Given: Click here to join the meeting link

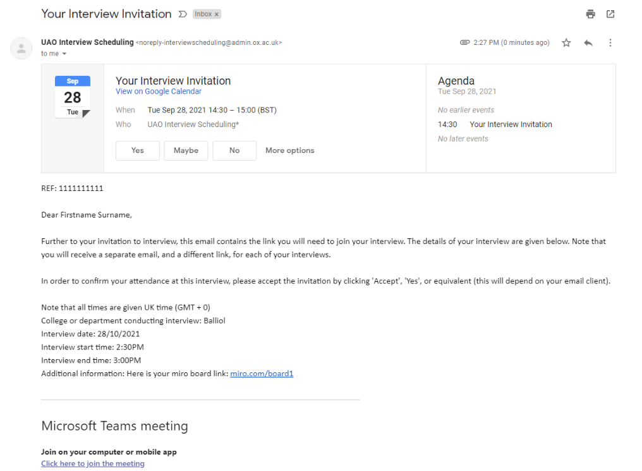Looking at the screenshot, I should (x=92, y=463).
